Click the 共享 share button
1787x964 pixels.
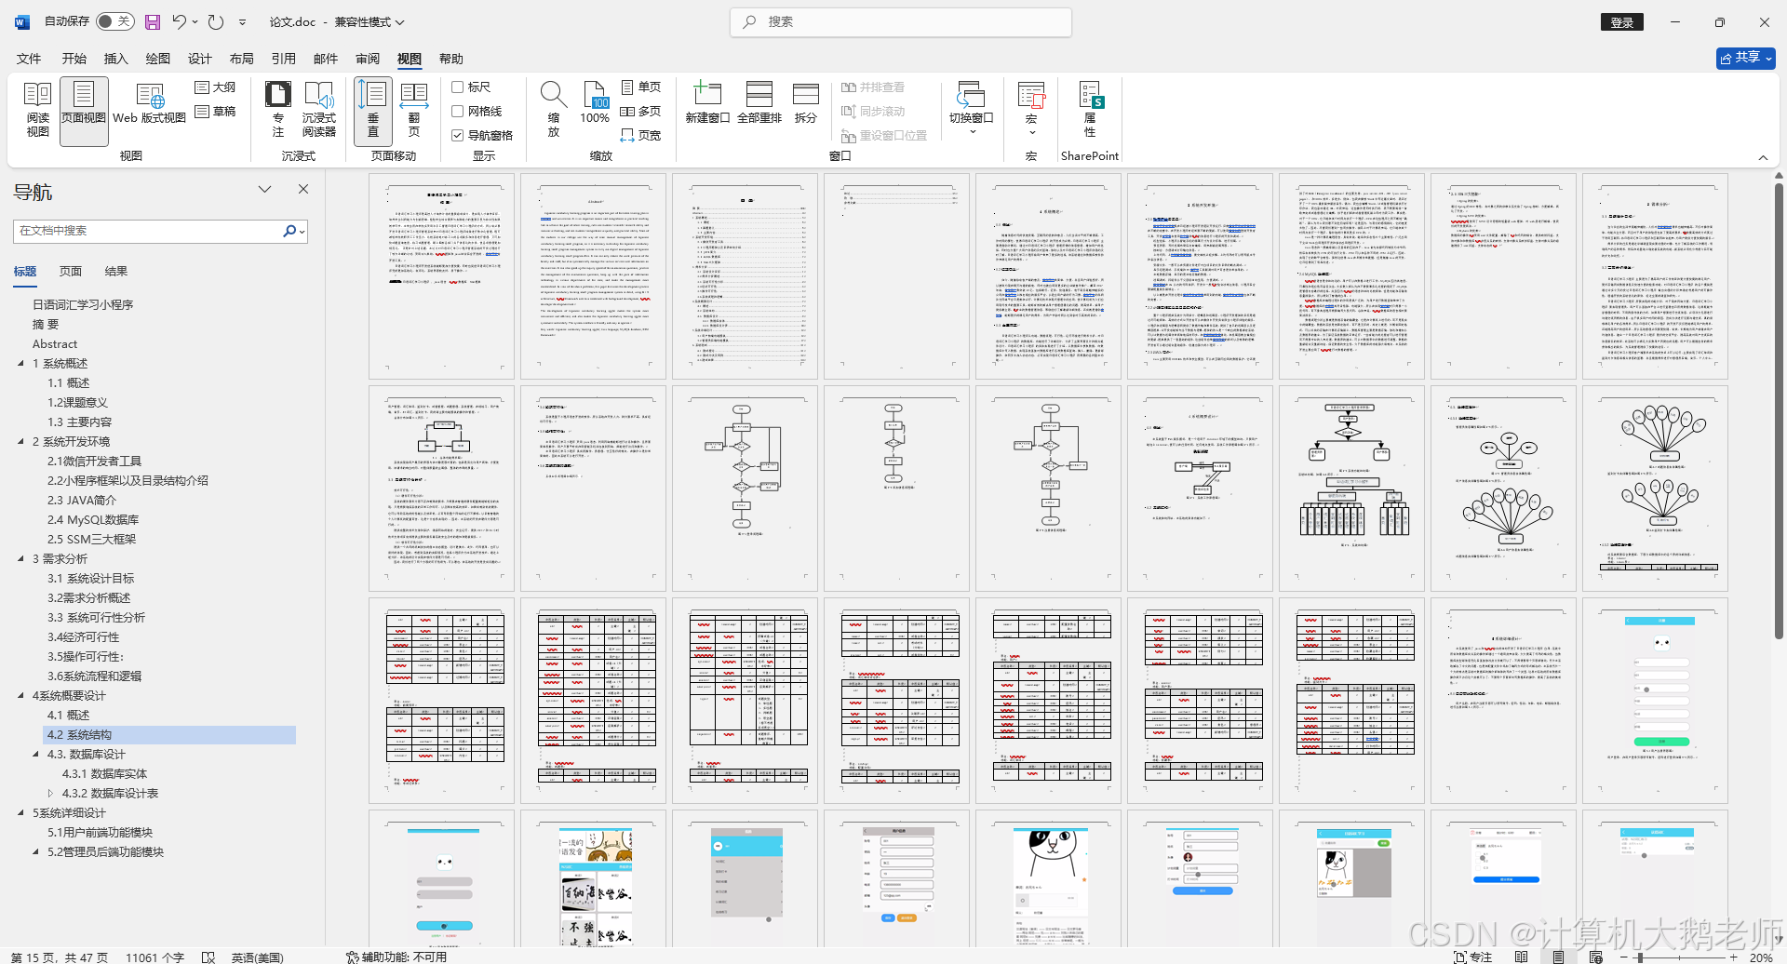click(1746, 58)
